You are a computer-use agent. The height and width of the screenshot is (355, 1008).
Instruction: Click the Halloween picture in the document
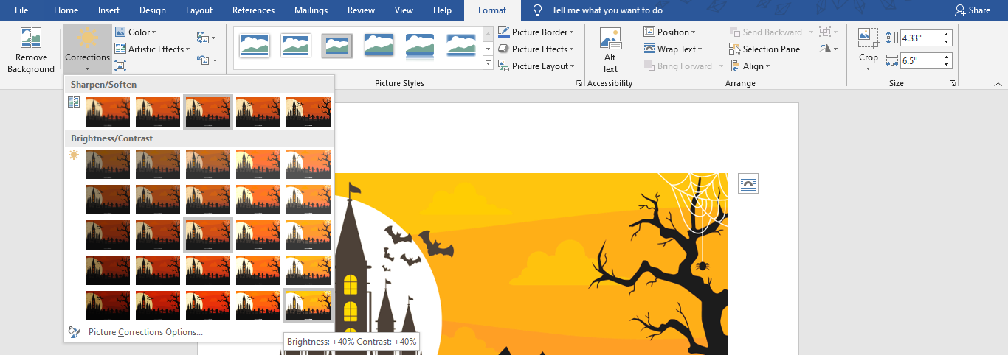click(x=531, y=264)
